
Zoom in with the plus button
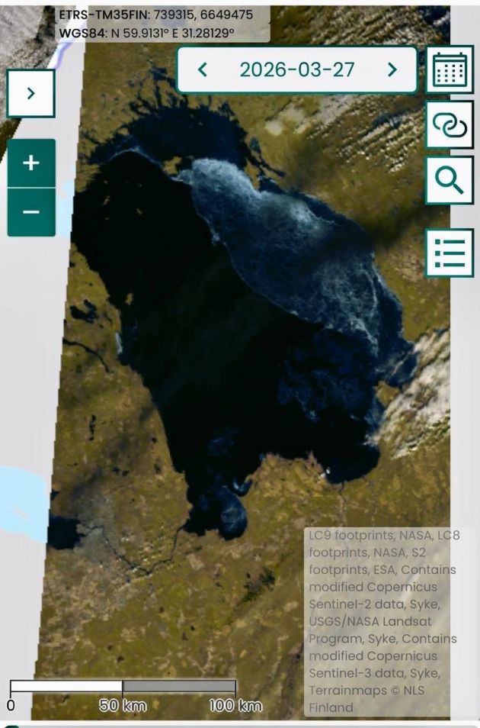(31, 163)
